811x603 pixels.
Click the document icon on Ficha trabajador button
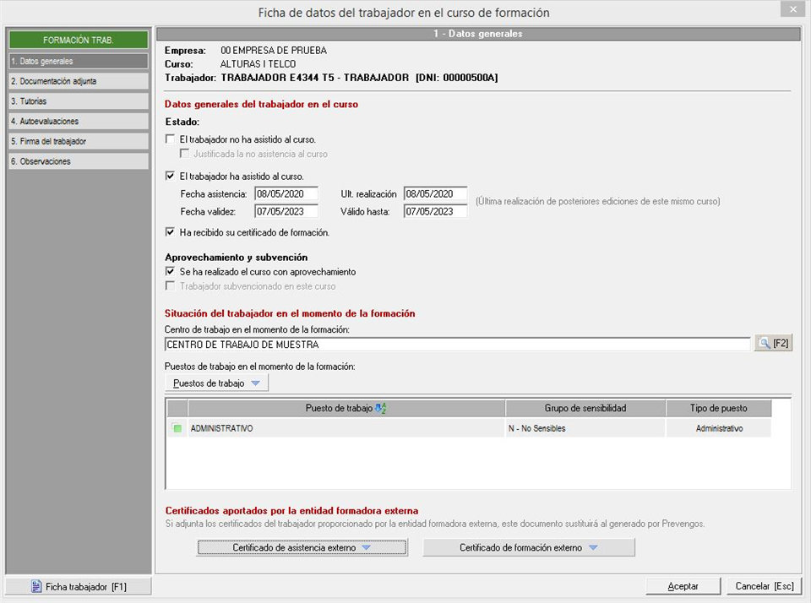click(x=36, y=586)
